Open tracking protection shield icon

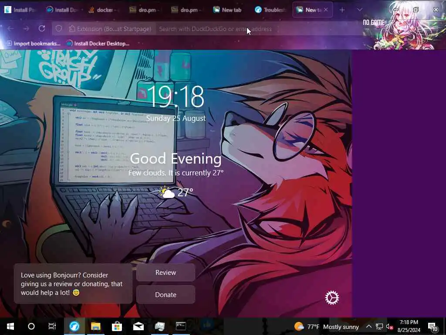59,29
